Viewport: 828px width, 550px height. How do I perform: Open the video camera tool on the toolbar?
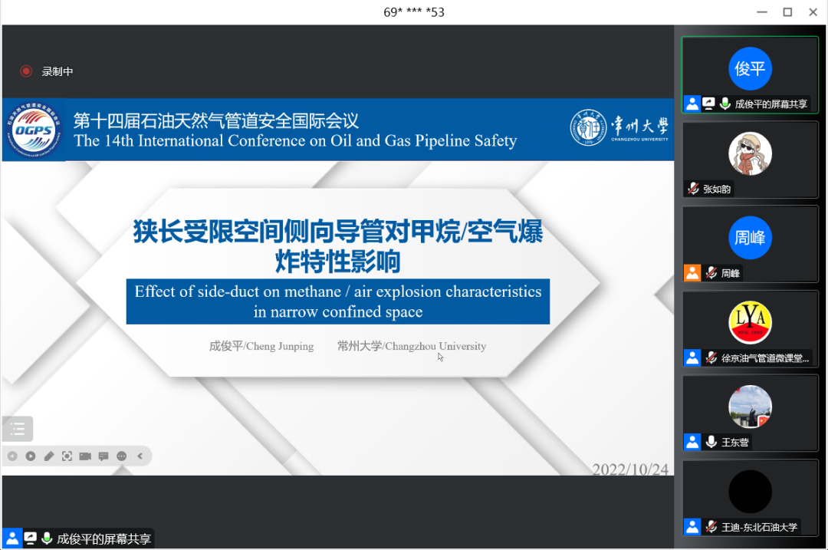[84, 456]
